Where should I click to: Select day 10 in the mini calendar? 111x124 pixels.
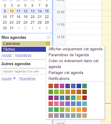tap(12, 11)
